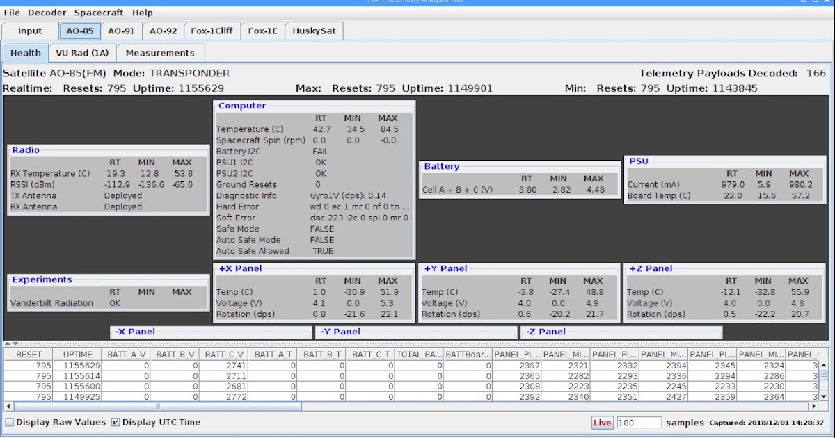Toggle the Live telemetry mode
This screenshot has width=835, height=438.
pos(602,423)
